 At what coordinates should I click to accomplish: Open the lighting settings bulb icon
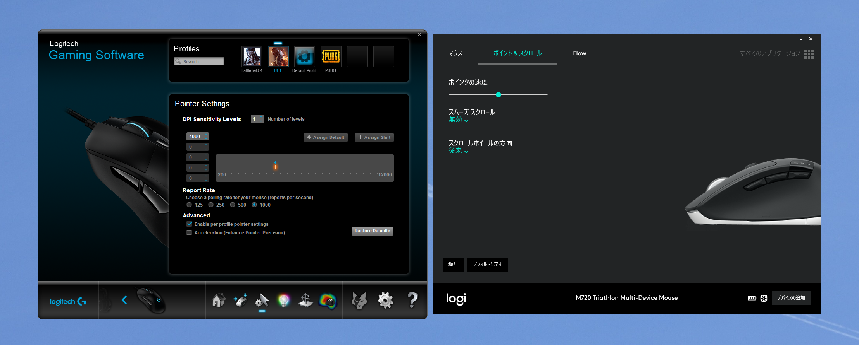(284, 301)
